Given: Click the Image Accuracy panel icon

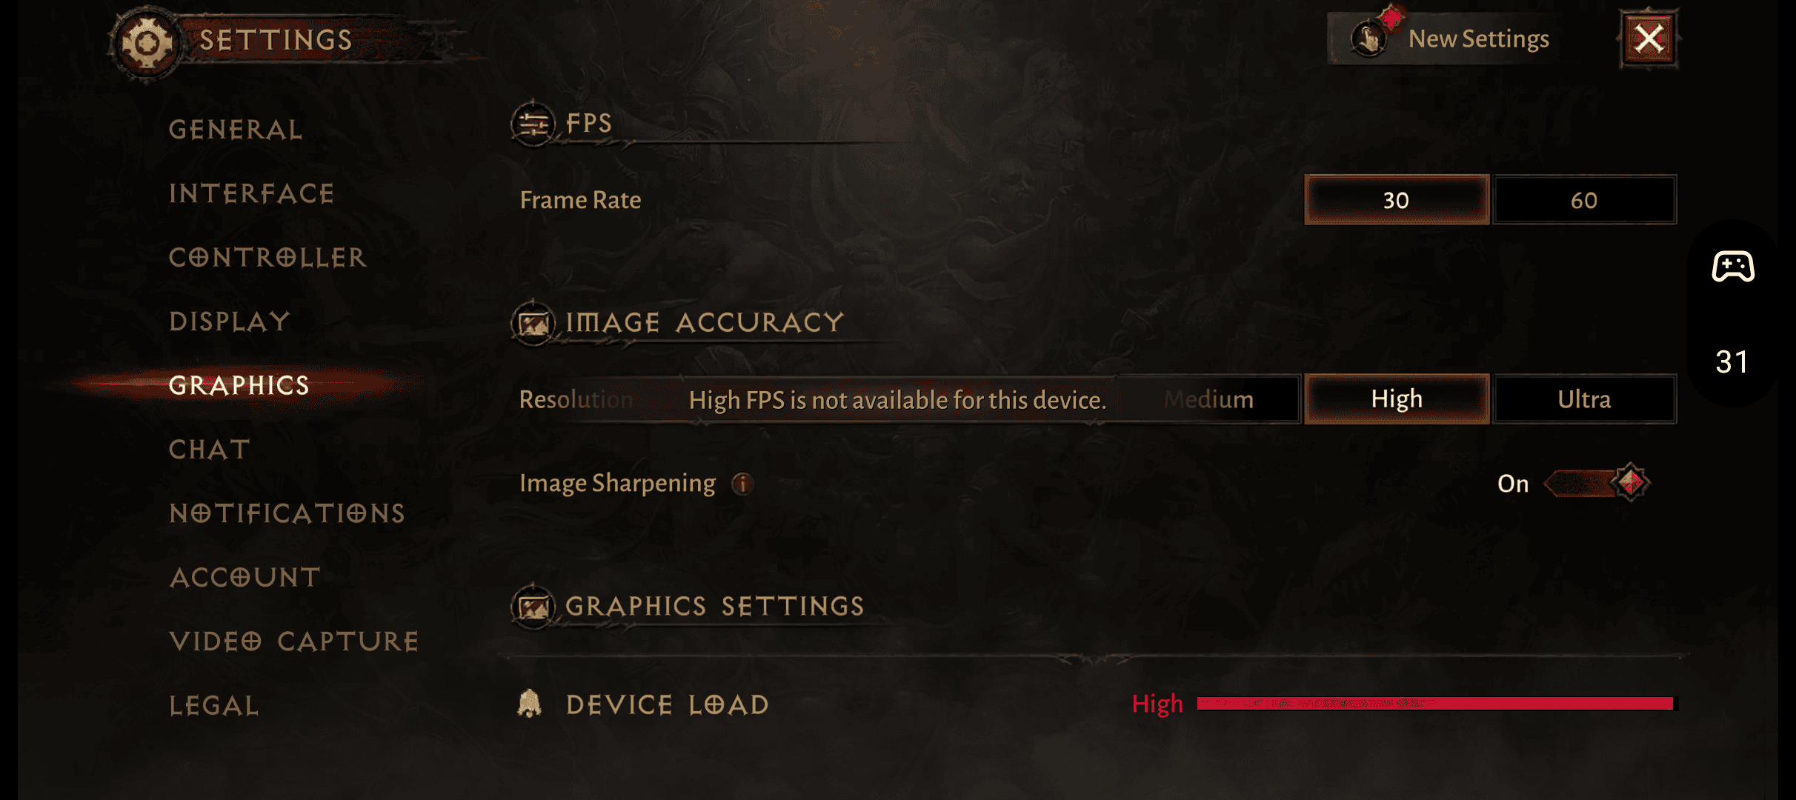Looking at the screenshot, I should pos(535,321).
